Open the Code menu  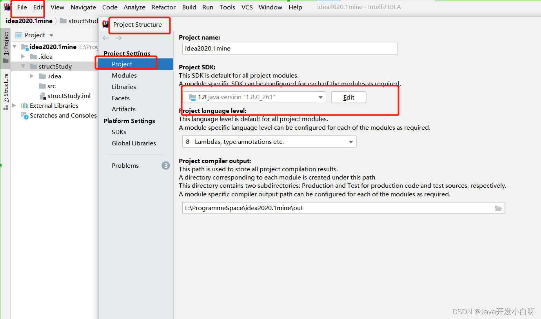110,7
